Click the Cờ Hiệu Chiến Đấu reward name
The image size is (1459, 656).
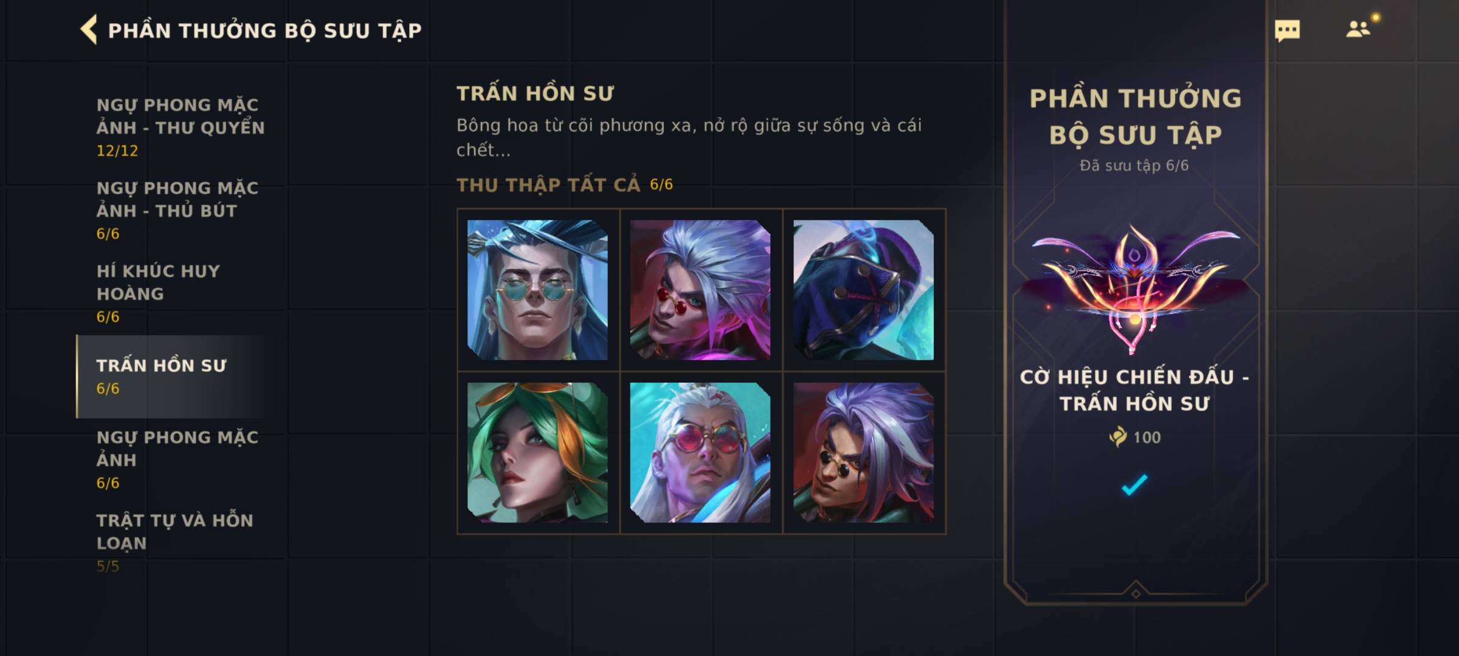1134,390
